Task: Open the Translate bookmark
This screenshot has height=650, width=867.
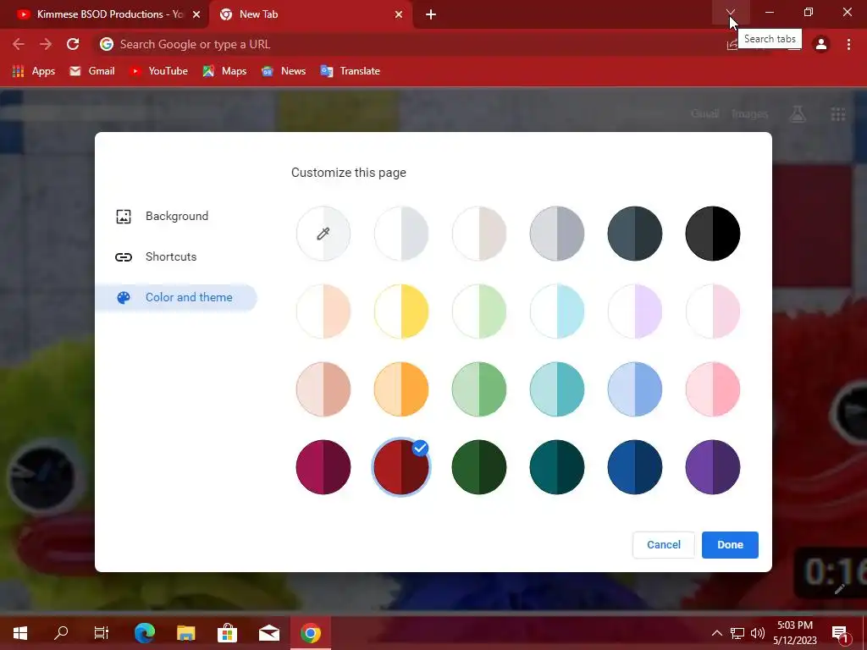Action: click(350, 71)
